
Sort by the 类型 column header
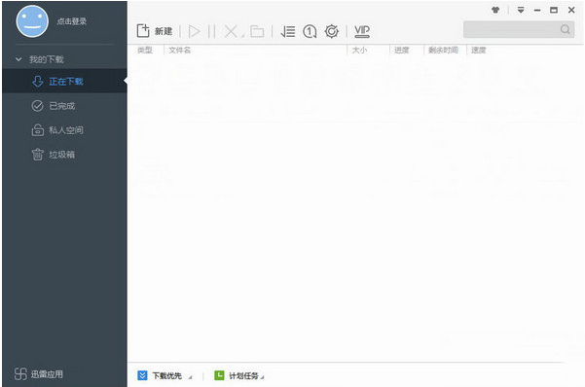(x=145, y=50)
